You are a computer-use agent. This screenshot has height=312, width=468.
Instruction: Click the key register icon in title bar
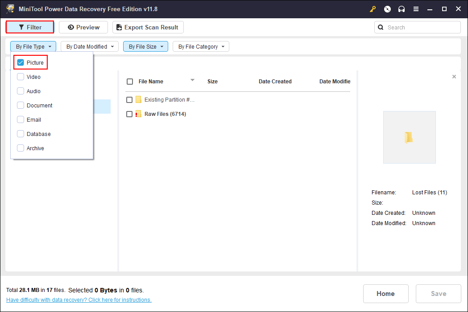(373, 9)
